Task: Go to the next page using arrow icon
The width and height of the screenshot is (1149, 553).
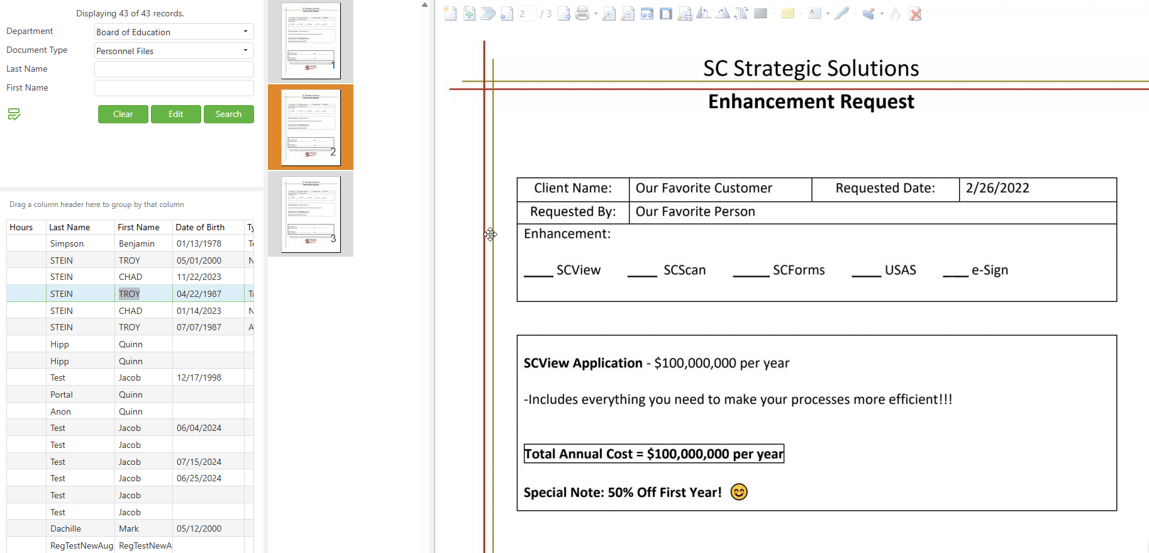Action: pyautogui.click(x=564, y=13)
